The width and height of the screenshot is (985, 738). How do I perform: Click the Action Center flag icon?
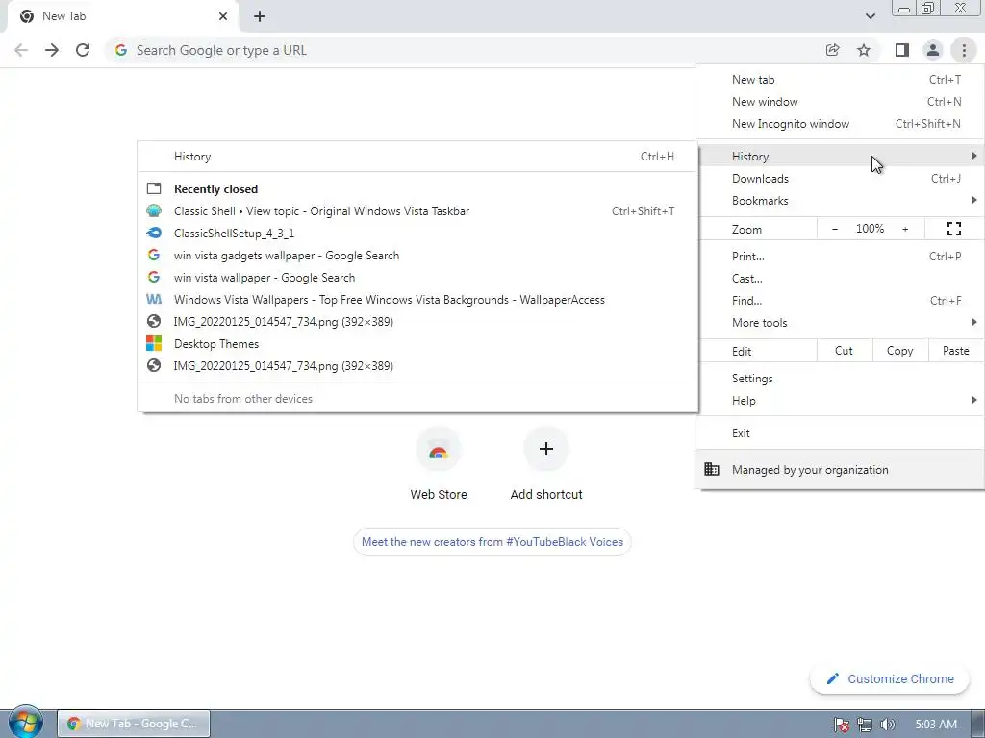841,725
